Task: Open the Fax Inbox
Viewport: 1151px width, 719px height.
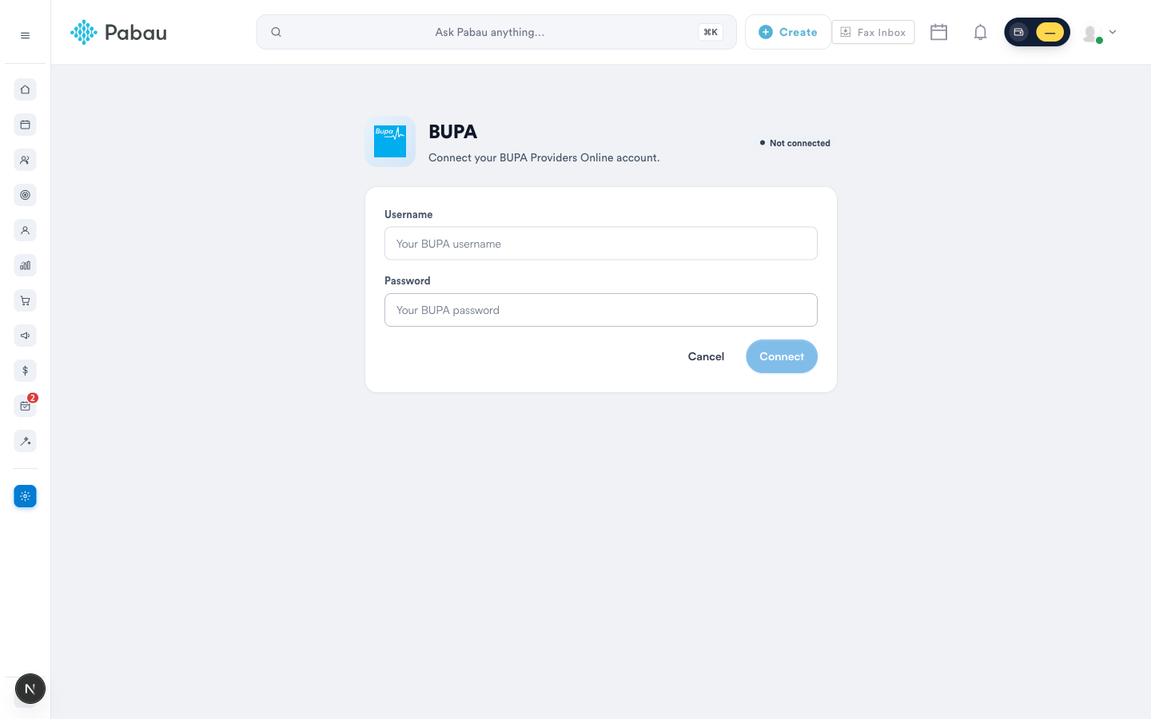Action: [x=873, y=32]
